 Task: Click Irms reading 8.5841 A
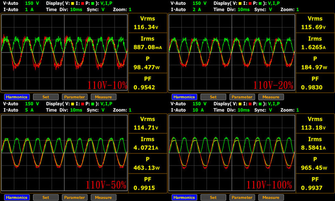314,148
